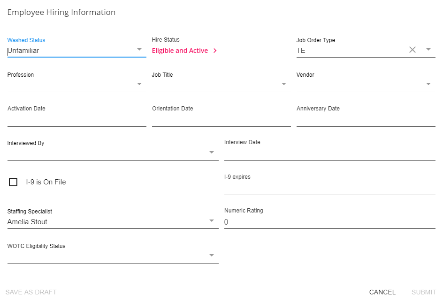Select the Orientation Date field
Viewport: 443px width, 300px height.
click(221, 119)
